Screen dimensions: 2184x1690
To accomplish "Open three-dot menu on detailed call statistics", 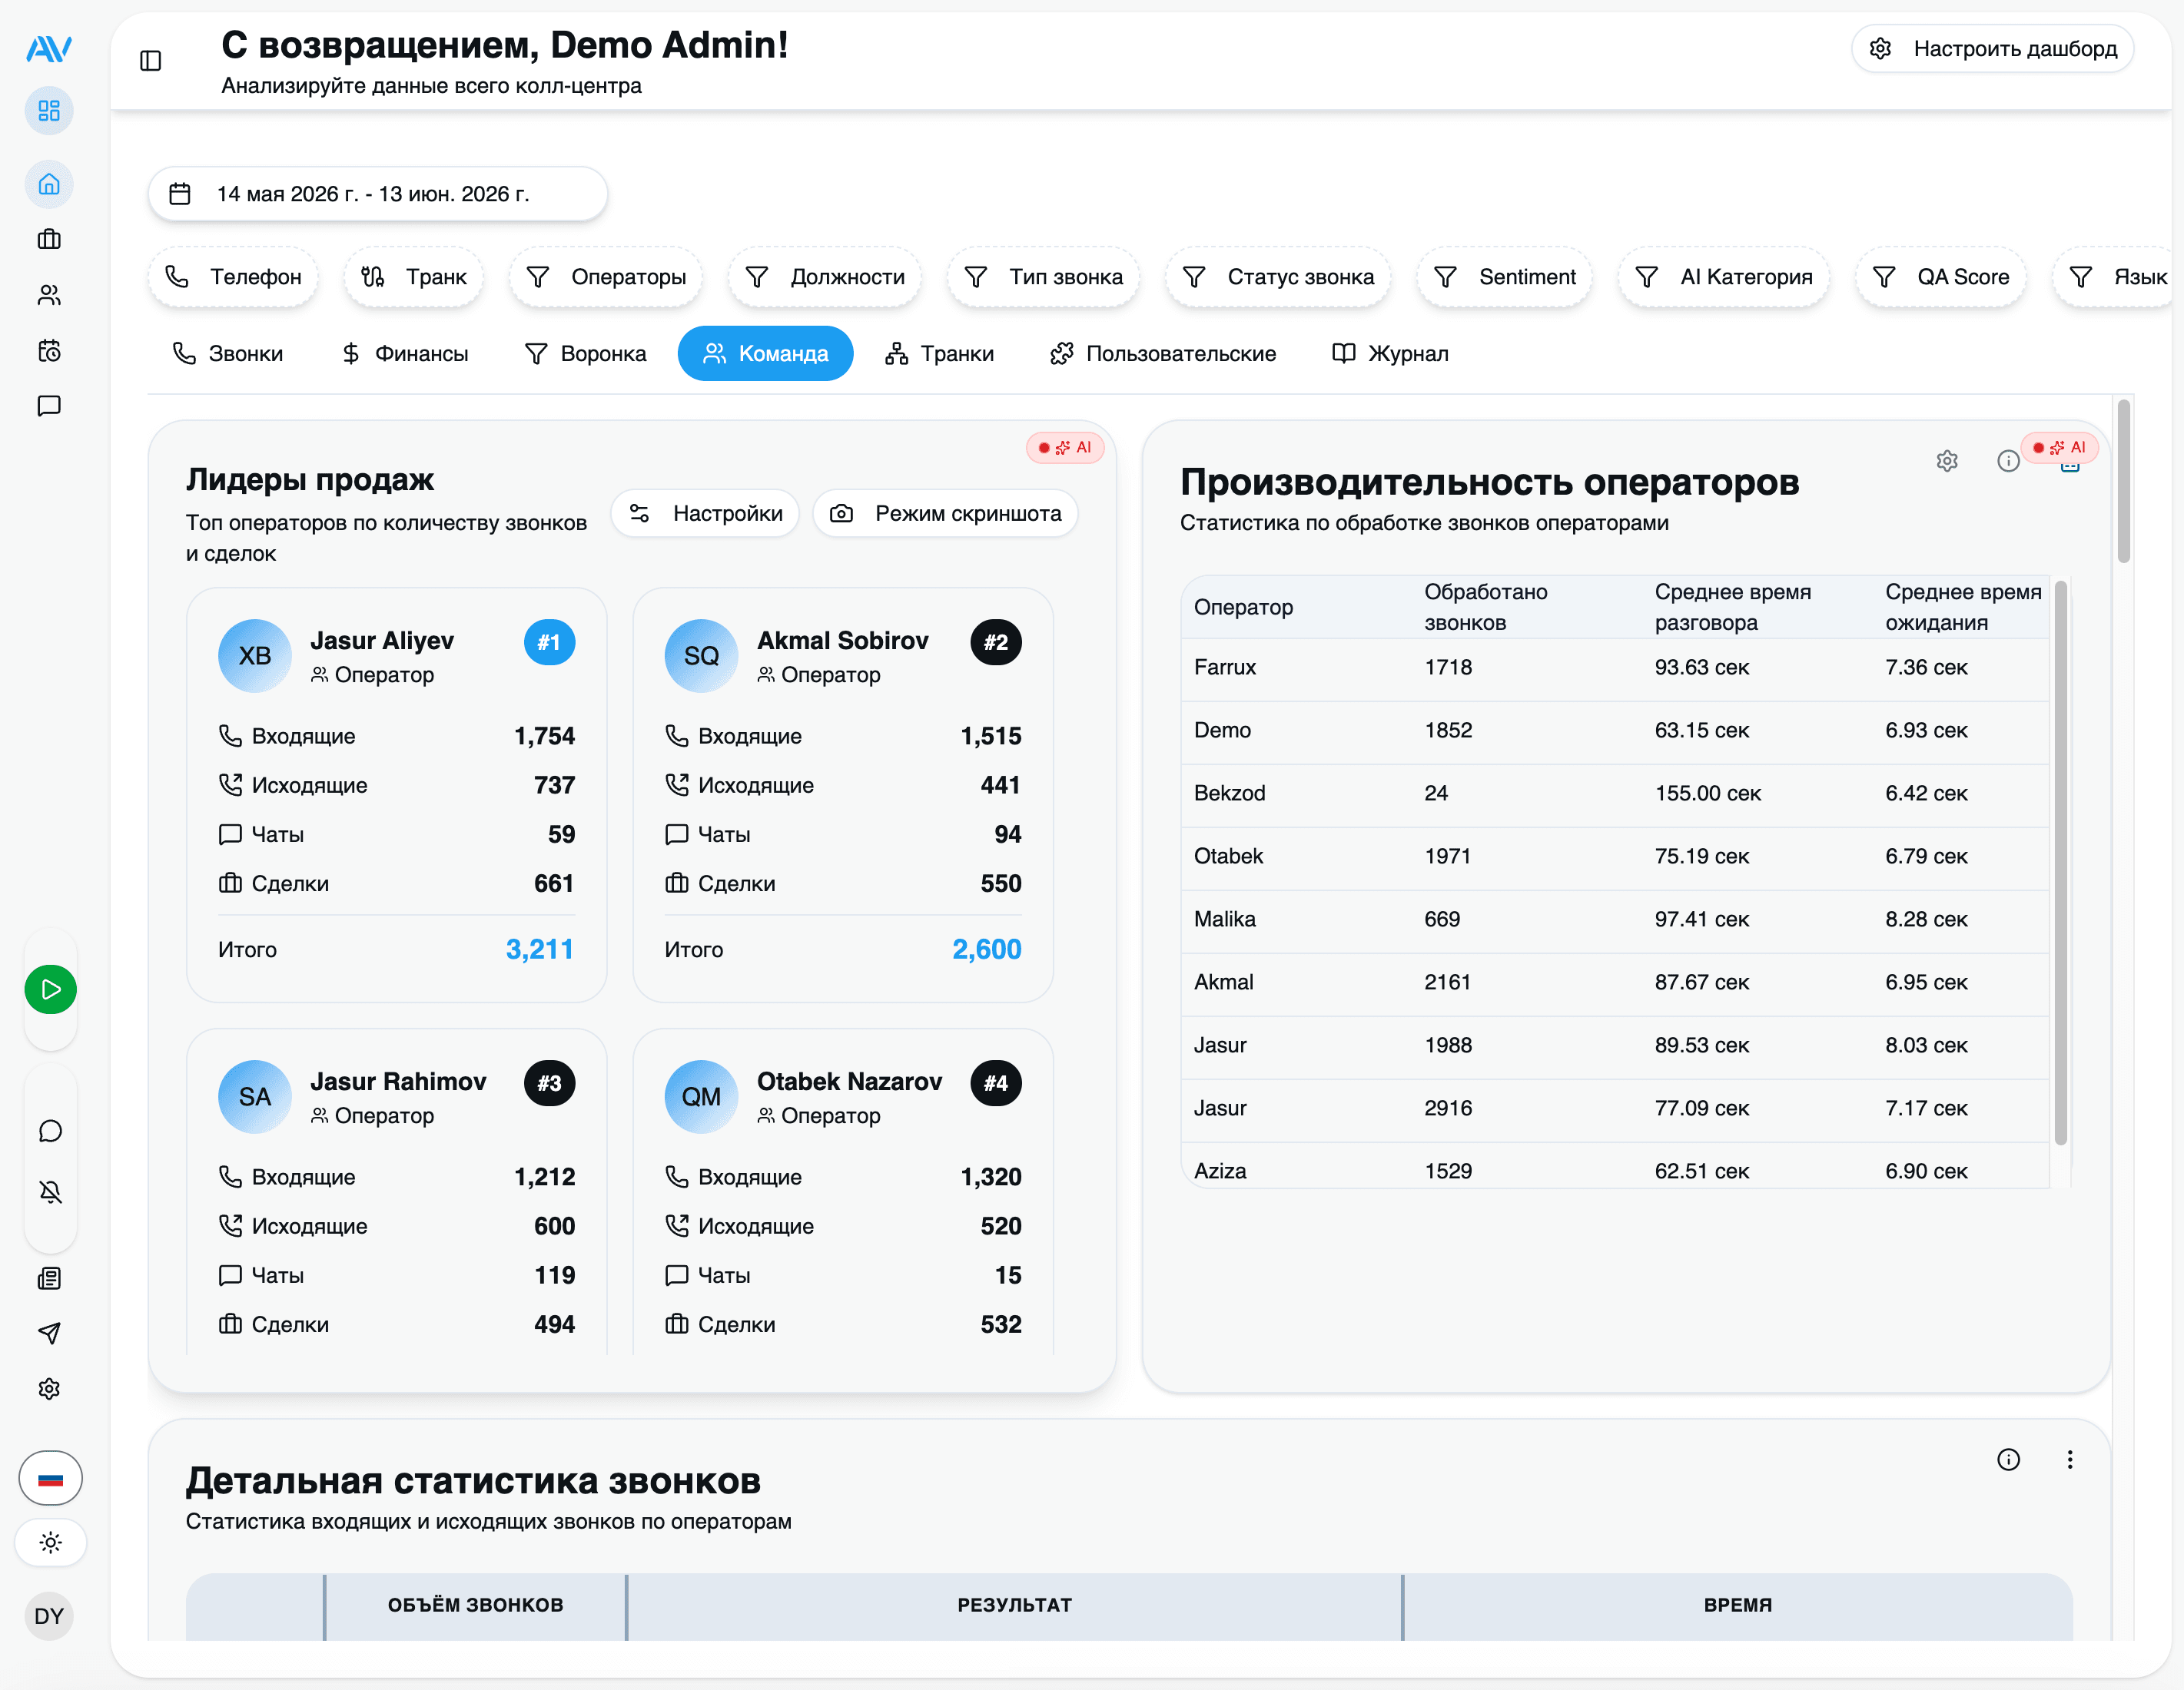I will point(2070,1459).
